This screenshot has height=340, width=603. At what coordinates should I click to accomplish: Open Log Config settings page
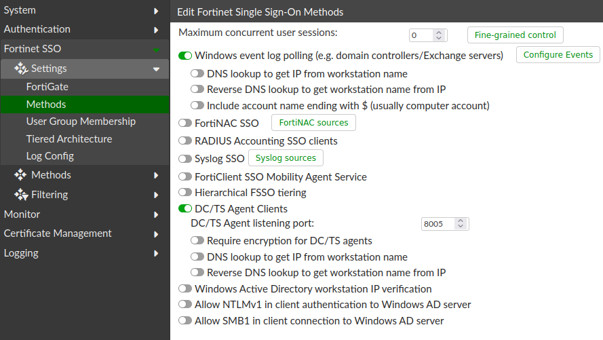[x=50, y=156]
